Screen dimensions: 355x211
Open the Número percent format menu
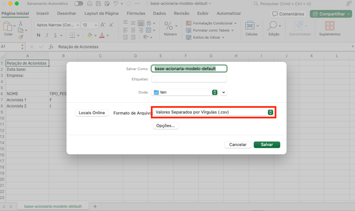pos(170,28)
